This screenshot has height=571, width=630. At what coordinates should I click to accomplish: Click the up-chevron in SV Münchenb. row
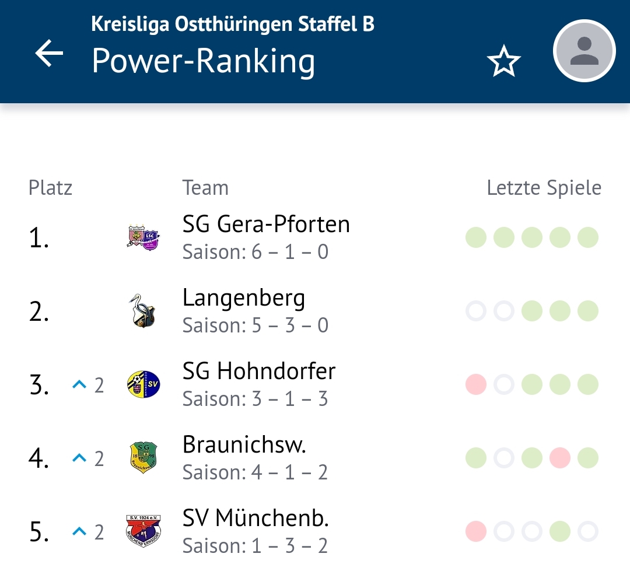click(x=79, y=531)
